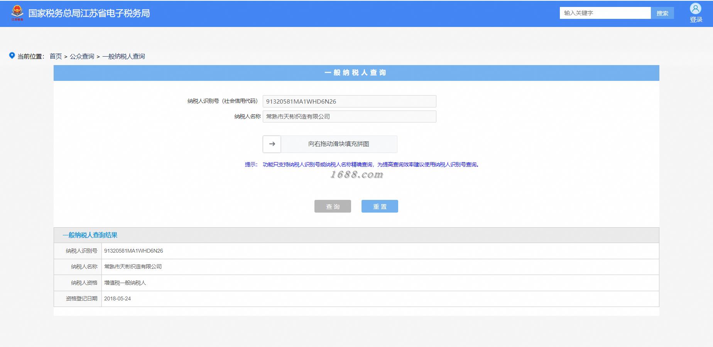The height and width of the screenshot is (347, 713).
Task: Focus the 纳税人识别号 input field
Action: pos(350,101)
